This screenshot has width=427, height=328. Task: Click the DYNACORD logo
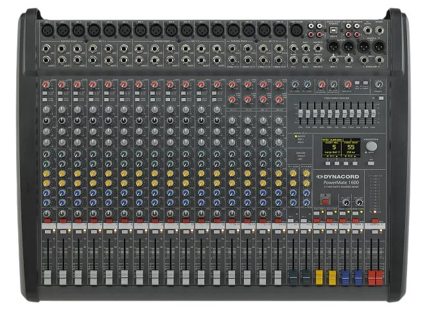(x=337, y=177)
